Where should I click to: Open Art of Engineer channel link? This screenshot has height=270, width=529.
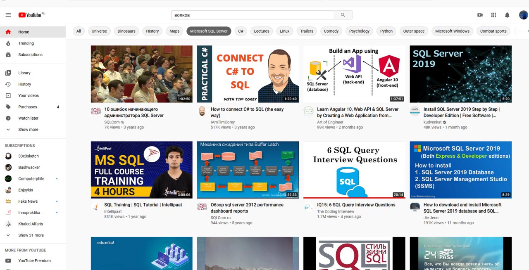click(330, 122)
